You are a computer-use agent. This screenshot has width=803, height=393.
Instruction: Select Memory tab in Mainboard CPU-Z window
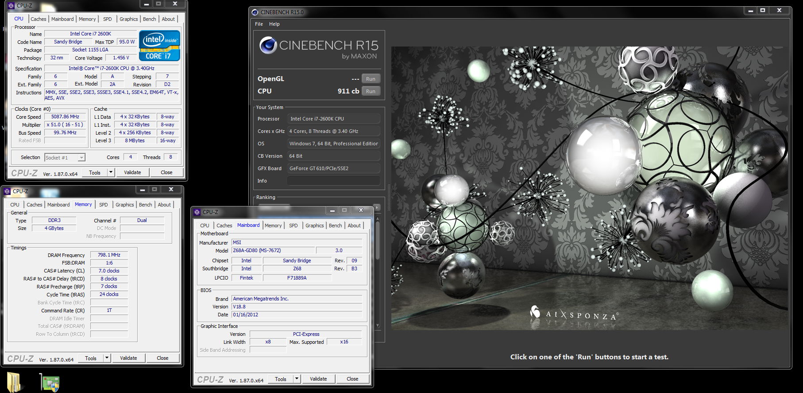pos(273,226)
